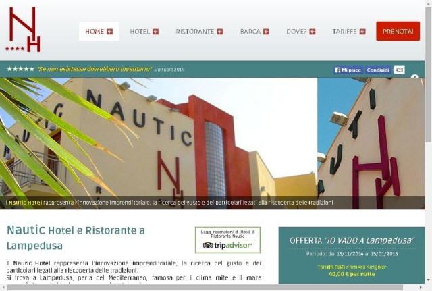Click the vertical scrollbar thumb

pyautogui.click(x=429, y=74)
